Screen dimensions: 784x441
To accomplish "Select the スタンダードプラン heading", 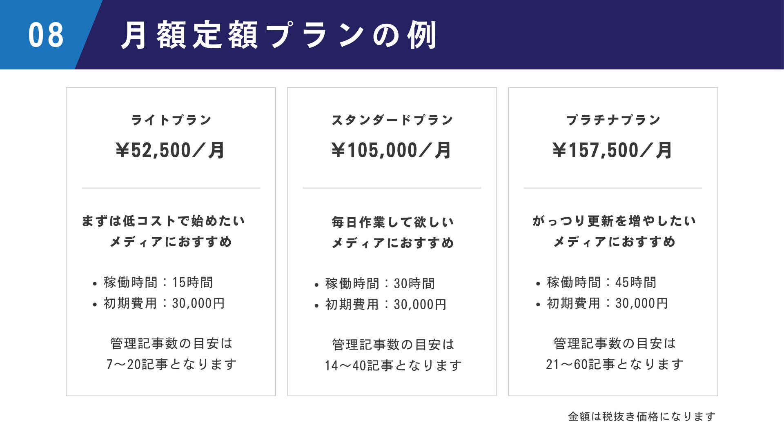I will pos(392,120).
